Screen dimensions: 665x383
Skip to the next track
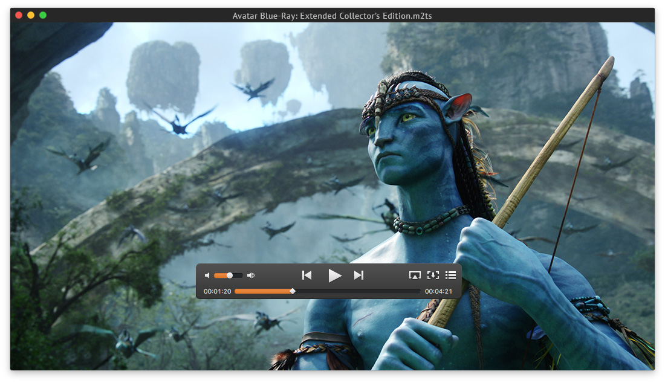coord(358,275)
